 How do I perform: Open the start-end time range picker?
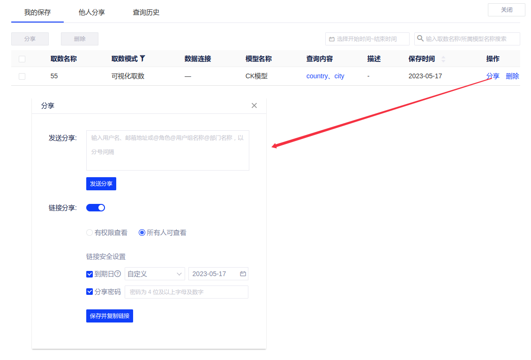(x=367, y=39)
